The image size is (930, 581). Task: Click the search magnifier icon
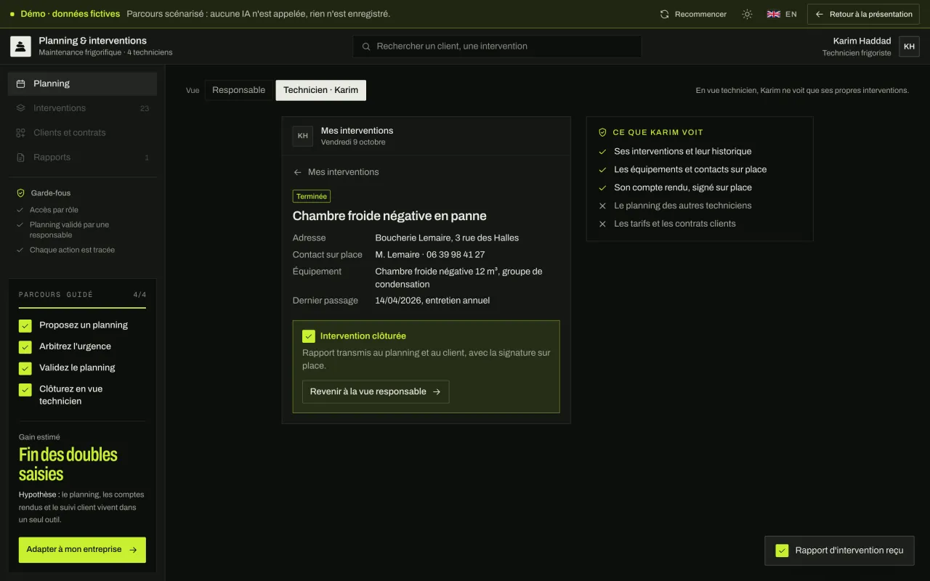367,46
